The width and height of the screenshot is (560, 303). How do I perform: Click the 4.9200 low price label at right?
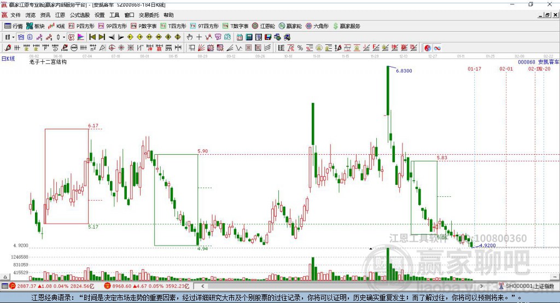[488, 246]
